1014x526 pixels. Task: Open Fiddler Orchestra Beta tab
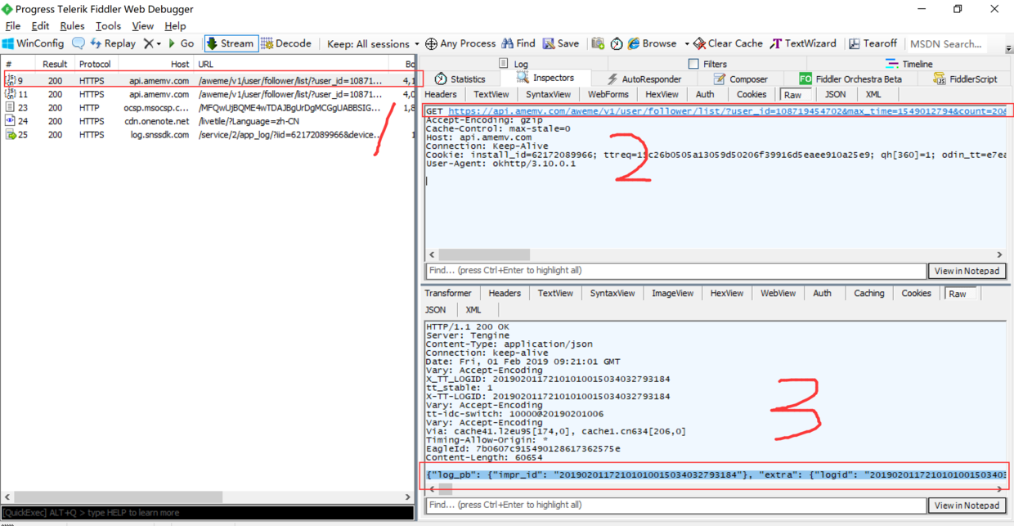click(850, 79)
